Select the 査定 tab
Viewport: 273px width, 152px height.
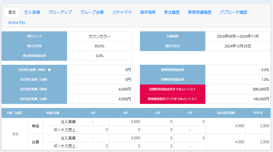(12, 12)
